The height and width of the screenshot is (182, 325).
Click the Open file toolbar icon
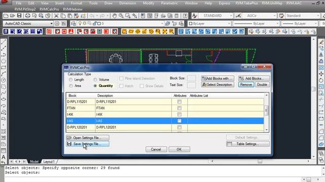coord(12,16)
